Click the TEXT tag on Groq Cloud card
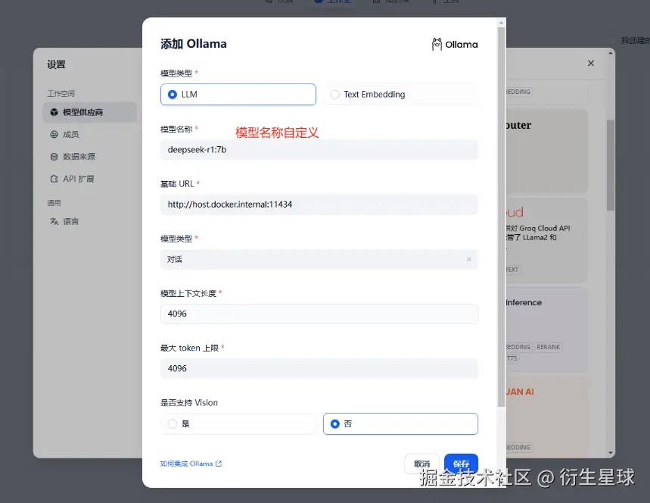 coord(513,270)
